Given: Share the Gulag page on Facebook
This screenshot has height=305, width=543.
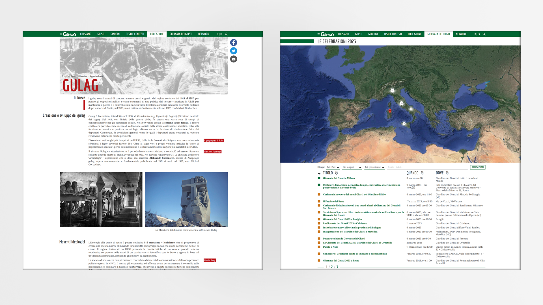Looking at the screenshot, I should [234, 43].
